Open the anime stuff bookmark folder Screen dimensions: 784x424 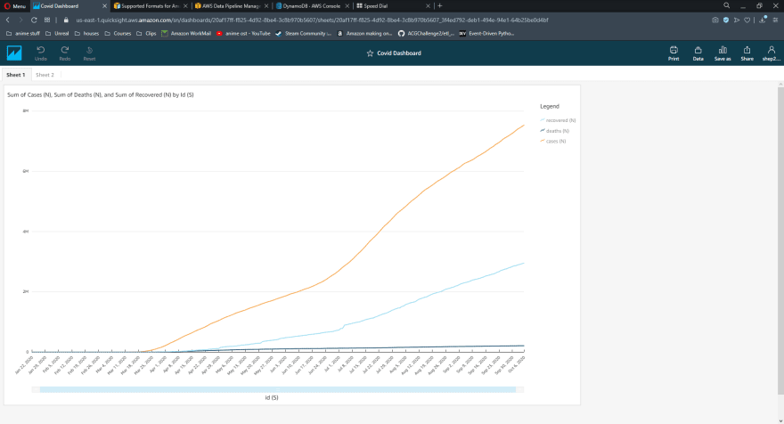[x=23, y=34]
